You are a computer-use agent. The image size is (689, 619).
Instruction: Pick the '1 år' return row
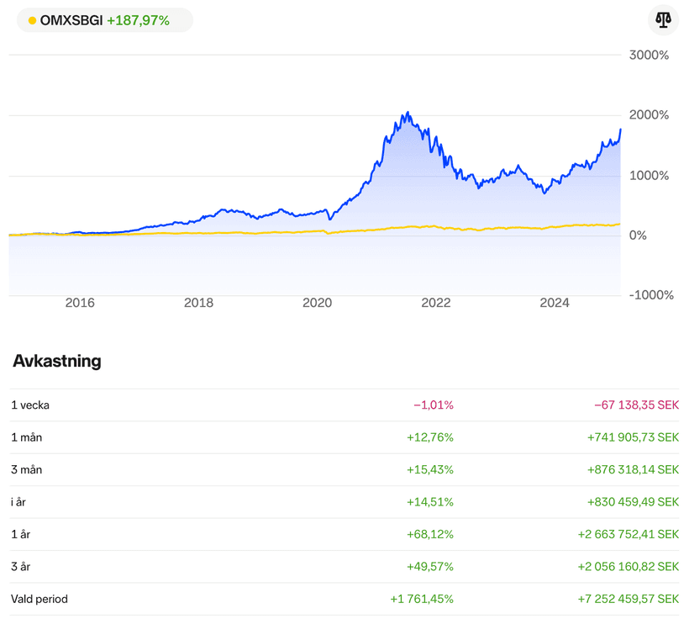(x=344, y=534)
